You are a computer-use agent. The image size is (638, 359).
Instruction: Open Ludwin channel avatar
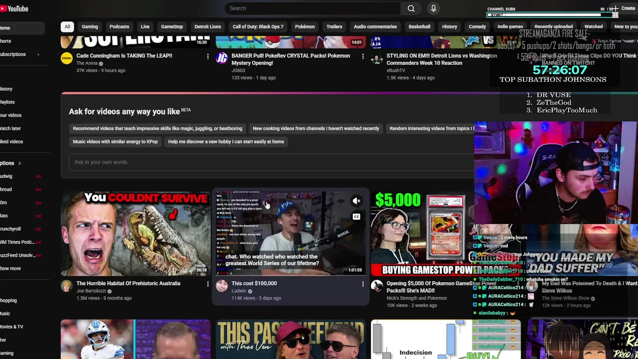(x=221, y=286)
